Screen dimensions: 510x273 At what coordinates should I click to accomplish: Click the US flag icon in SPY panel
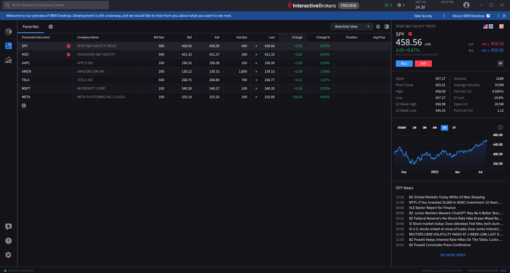pyautogui.click(x=486, y=26)
